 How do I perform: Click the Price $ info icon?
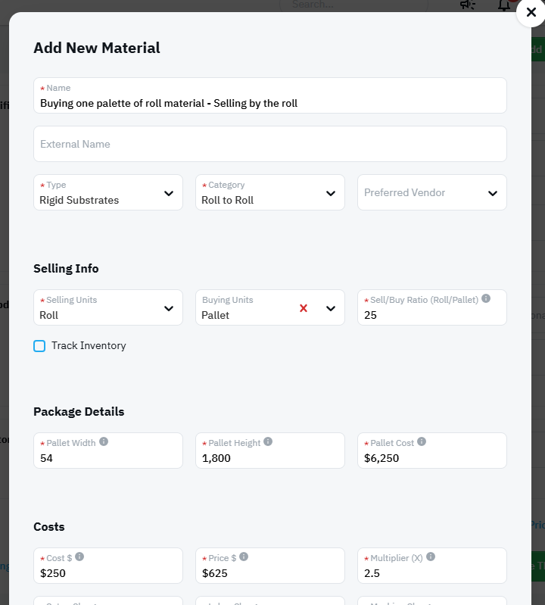tap(244, 557)
